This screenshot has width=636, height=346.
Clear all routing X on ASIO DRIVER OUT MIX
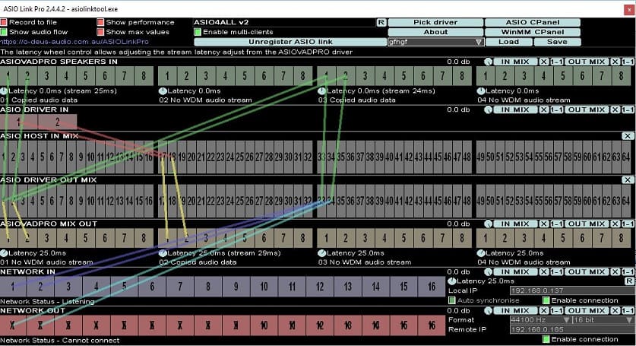pyautogui.click(x=628, y=180)
